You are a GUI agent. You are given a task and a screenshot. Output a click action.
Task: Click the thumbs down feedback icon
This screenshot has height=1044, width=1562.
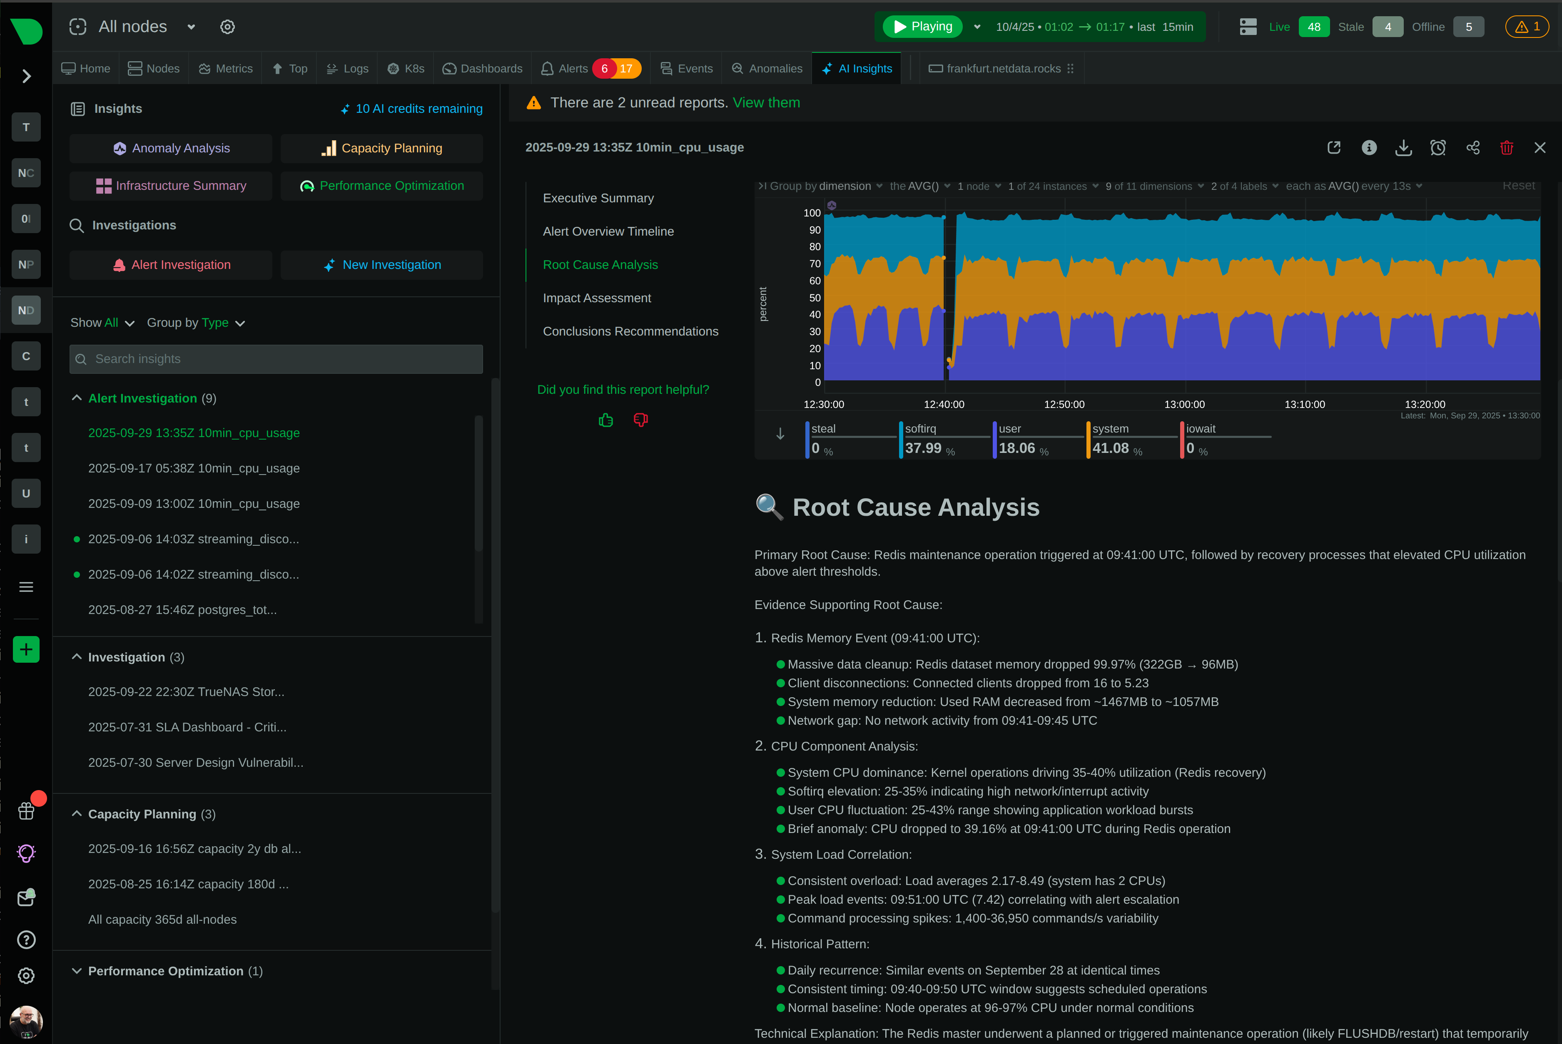(640, 420)
